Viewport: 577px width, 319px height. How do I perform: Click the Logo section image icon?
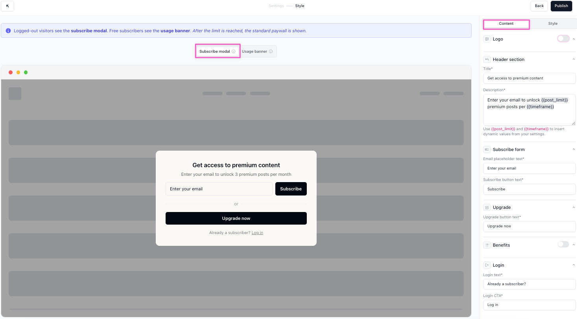487,39
